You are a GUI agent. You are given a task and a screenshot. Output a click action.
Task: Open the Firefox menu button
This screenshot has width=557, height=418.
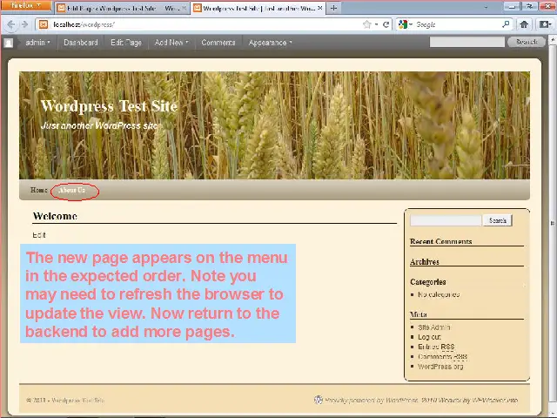[x=25, y=5]
